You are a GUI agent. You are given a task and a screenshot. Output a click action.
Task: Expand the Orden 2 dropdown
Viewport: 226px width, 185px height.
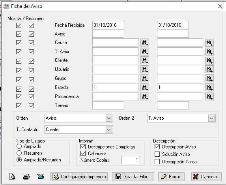pyautogui.click(x=211, y=118)
